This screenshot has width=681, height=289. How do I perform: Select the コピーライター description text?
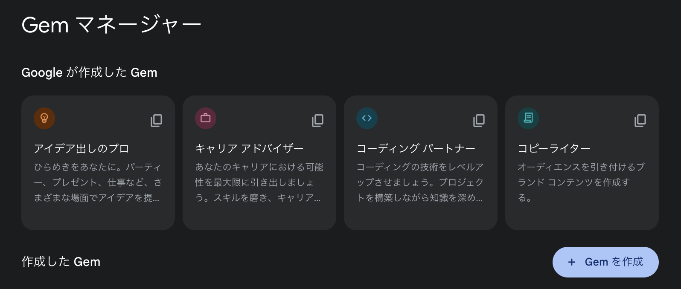(x=581, y=182)
